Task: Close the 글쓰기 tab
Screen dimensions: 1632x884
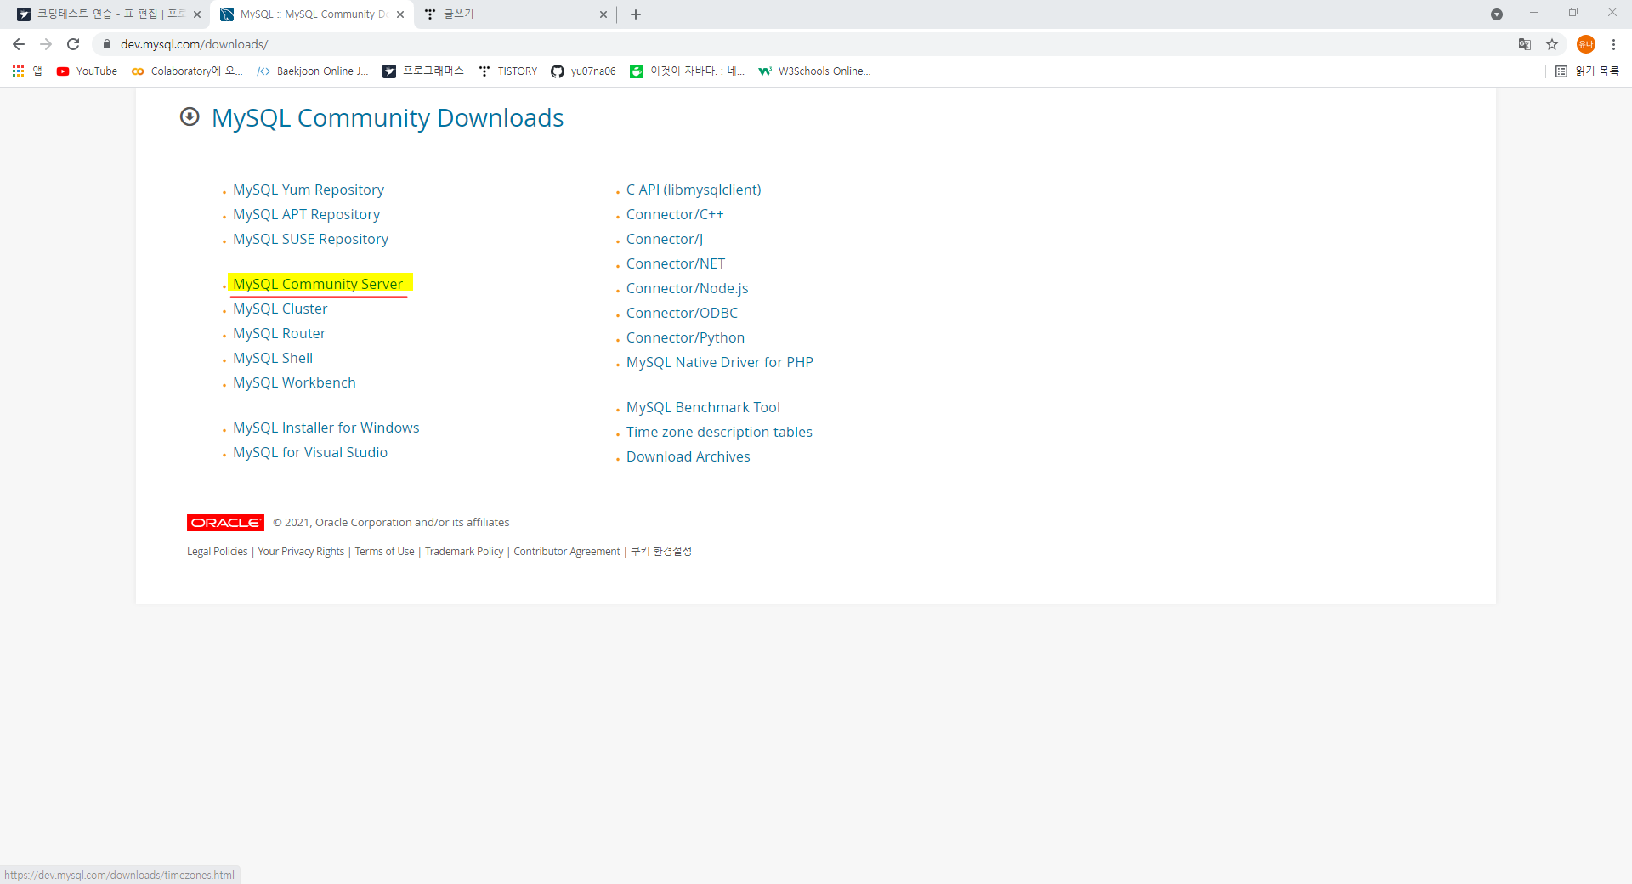Action: coord(603,14)
